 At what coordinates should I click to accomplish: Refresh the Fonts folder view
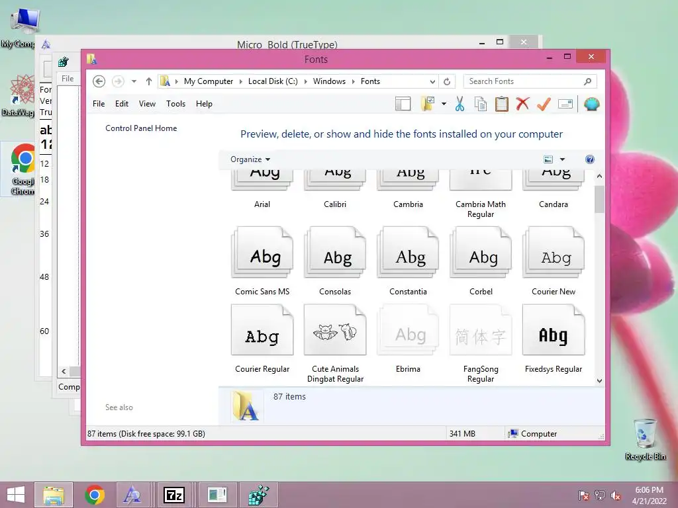(x=447, y=81)
